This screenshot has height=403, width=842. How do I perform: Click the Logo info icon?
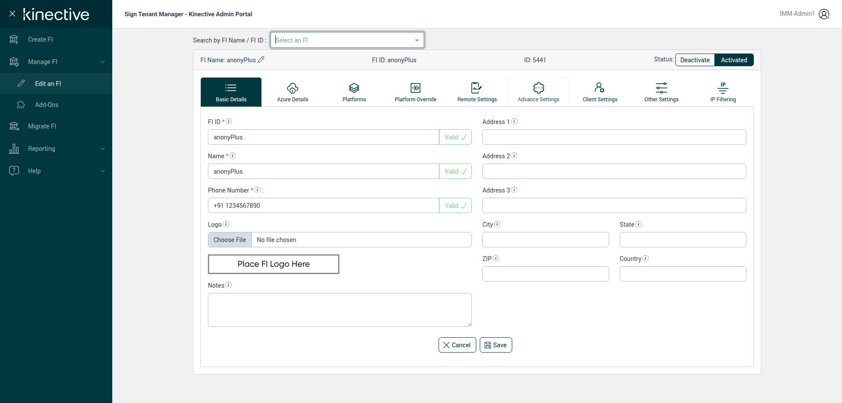[x=226, y=224]
